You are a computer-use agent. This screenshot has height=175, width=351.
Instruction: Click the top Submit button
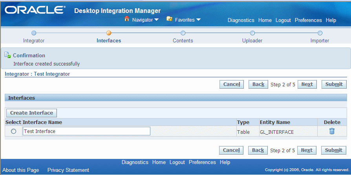[334, 84]
